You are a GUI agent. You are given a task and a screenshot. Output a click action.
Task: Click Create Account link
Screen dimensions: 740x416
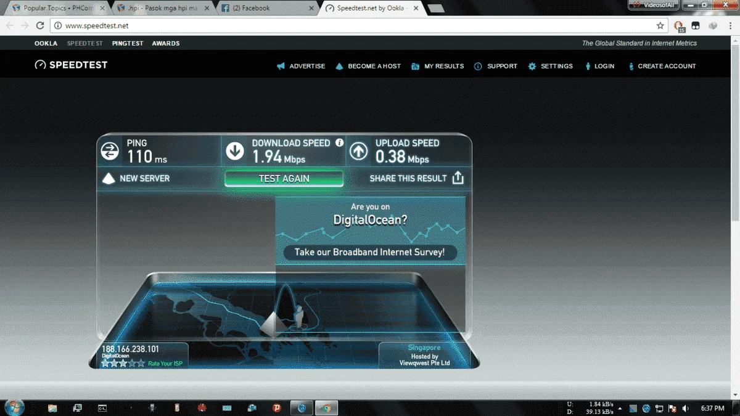(667, 66)
